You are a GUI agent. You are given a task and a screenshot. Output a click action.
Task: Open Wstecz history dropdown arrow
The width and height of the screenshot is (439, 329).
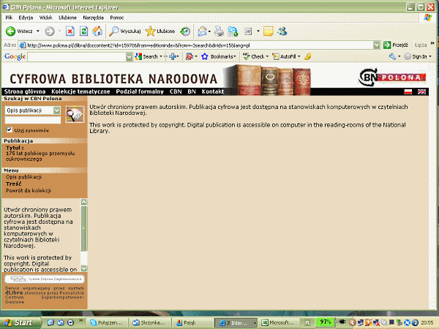point(38,31)
